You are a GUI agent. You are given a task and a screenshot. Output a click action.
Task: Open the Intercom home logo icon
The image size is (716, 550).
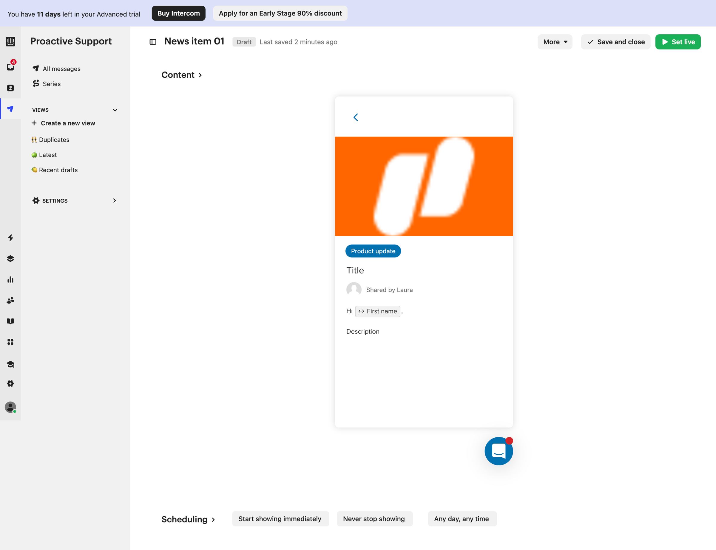10,42
